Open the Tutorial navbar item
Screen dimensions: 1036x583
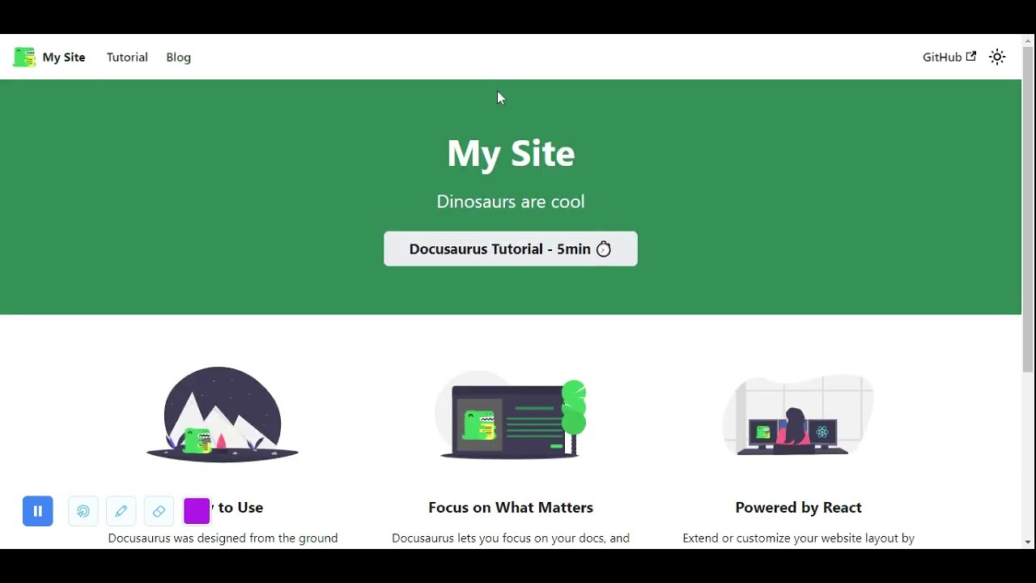coord(127,57)
